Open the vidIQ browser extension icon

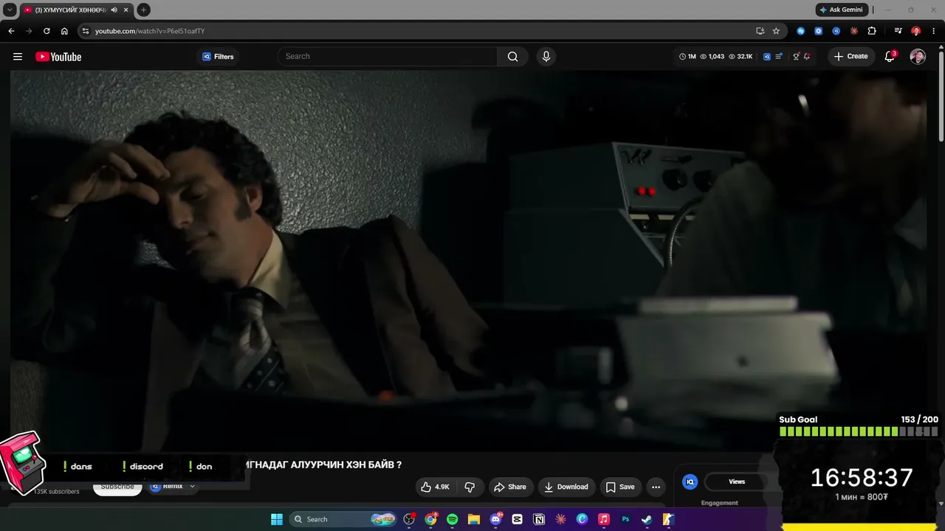click(x=836, y=31)
